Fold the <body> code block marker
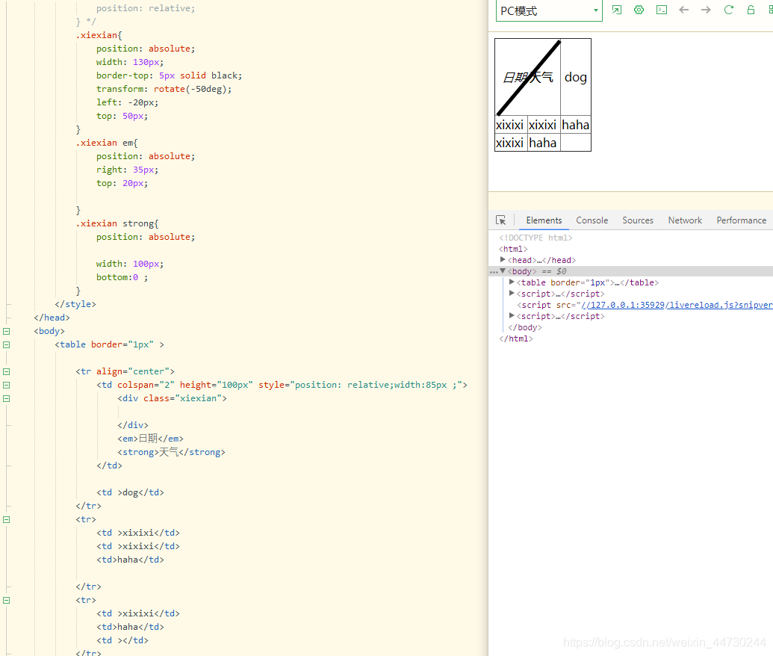This screenshot has height=656, width=773. (x=7, y=332)
